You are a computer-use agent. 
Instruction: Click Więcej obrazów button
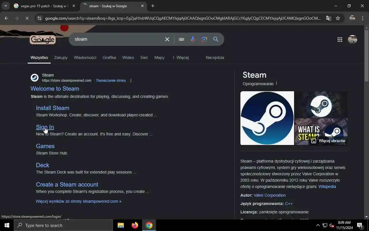328,141
